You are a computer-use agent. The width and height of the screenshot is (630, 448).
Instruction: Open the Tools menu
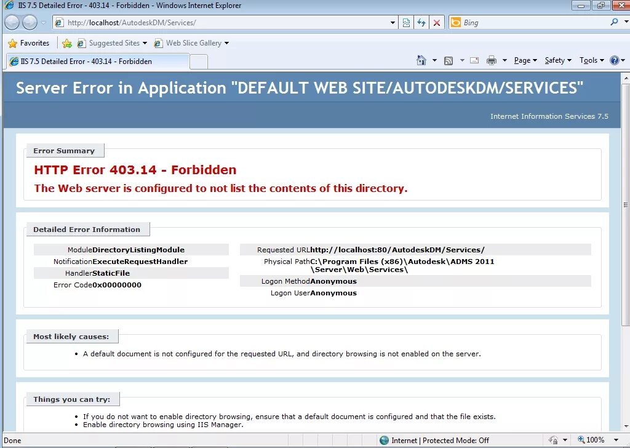tap(590, 60)
